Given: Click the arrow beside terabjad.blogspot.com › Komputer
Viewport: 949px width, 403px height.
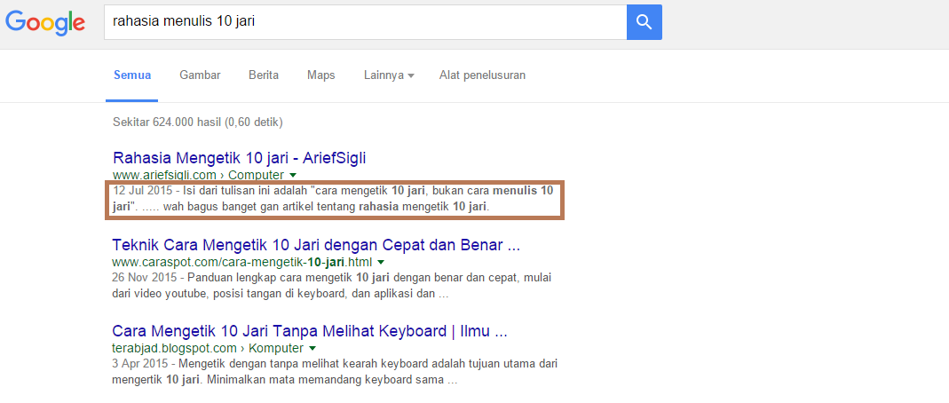Looking at the screenshot, I should point(312,349).
